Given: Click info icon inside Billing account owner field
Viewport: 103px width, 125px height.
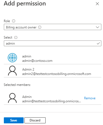Looking at the screenshot, I should coord(40,27).
